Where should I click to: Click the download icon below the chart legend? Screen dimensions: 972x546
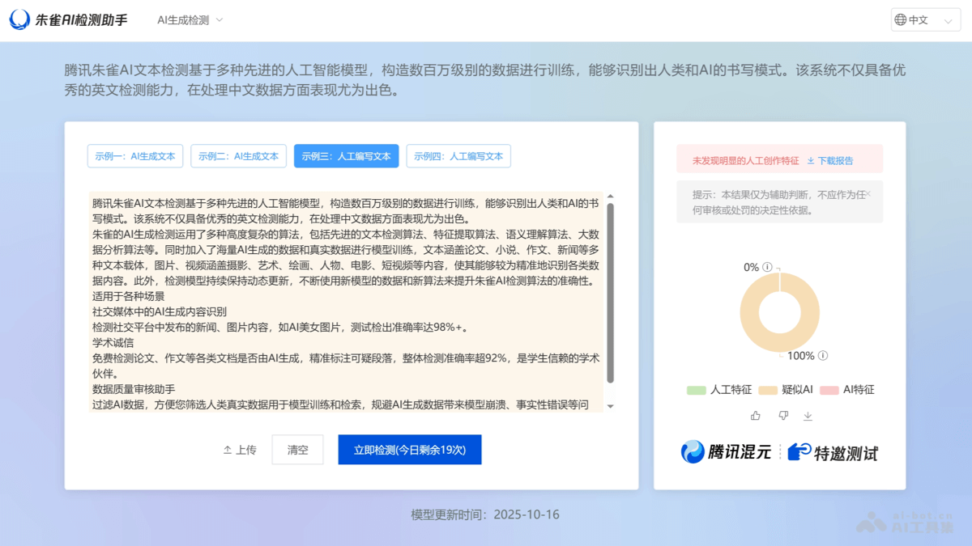[808, 415]
